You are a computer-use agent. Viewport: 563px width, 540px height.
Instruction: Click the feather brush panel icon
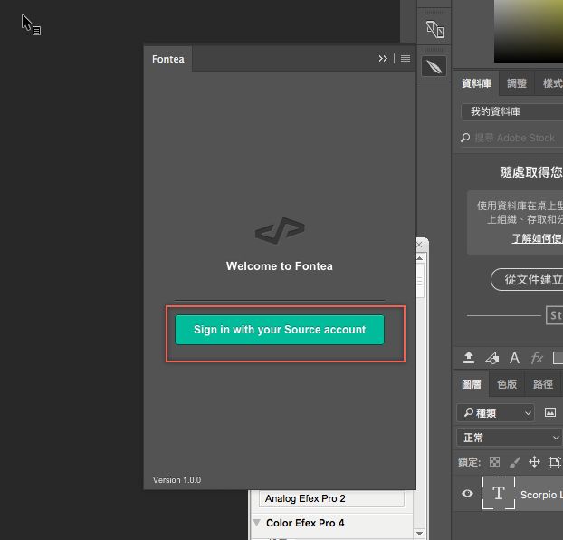(434, 66)
